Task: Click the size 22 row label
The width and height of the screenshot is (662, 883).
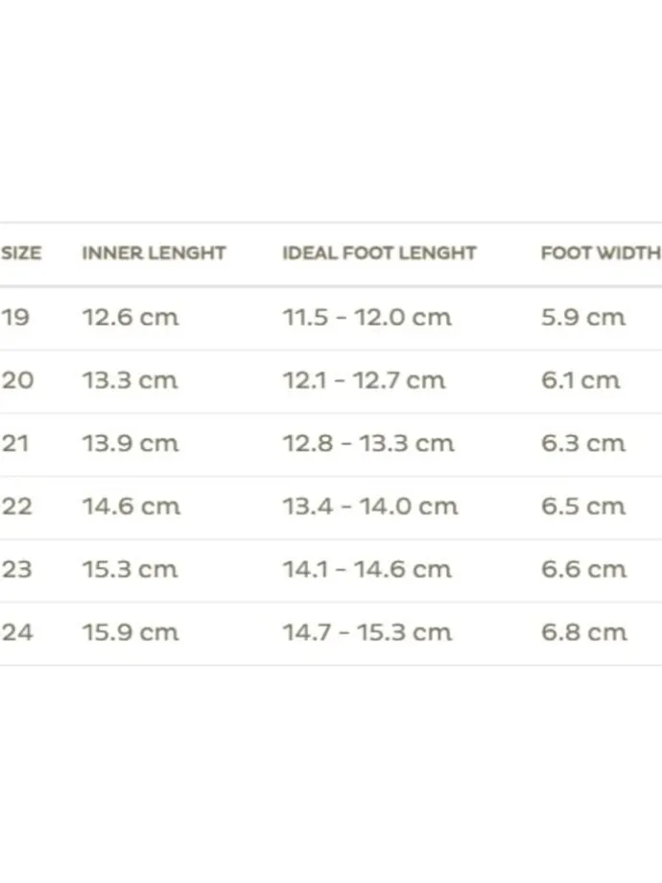Action: click(17, 506)
